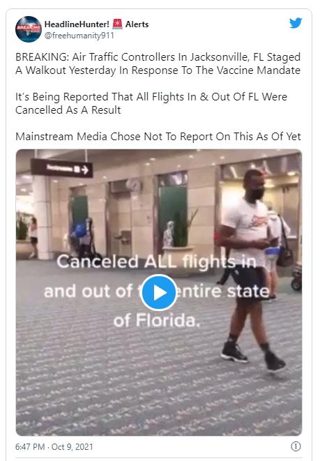The width and height of the screenshot is (320, 461).
Task: Open the tweet info circle icon
Action: pos(296,446)
